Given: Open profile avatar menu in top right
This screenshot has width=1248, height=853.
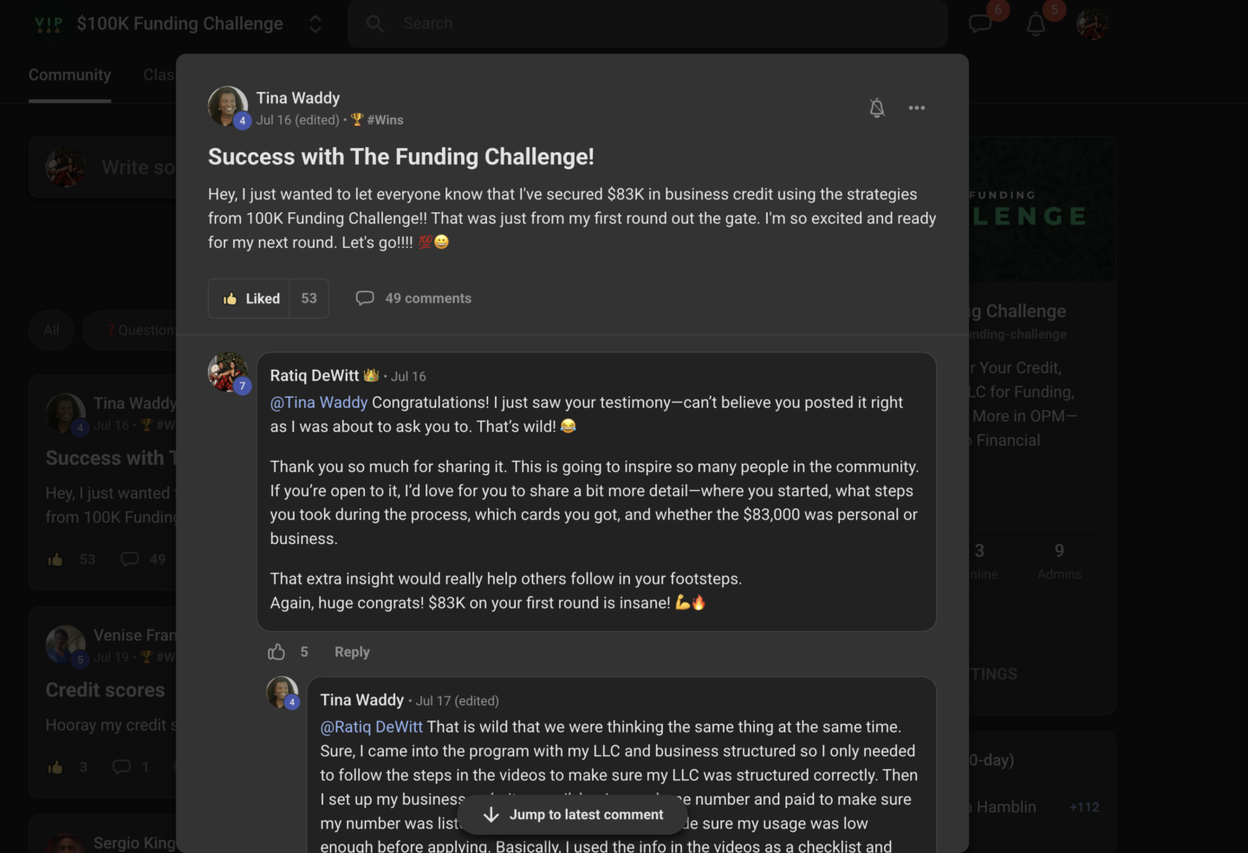Looking at the screenshot, I should (x=1092, y=23).
